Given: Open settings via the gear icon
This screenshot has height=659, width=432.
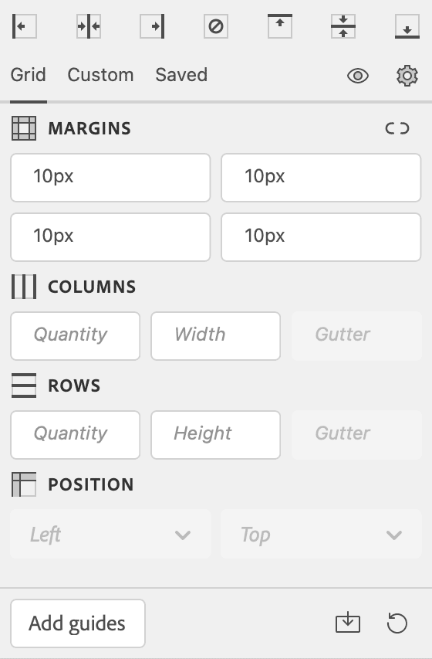Looking at the screenshot, I should click(x=407, y=76).
